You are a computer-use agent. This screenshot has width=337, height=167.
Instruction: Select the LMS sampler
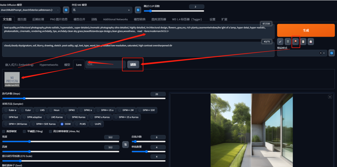[x=40, y=110]
